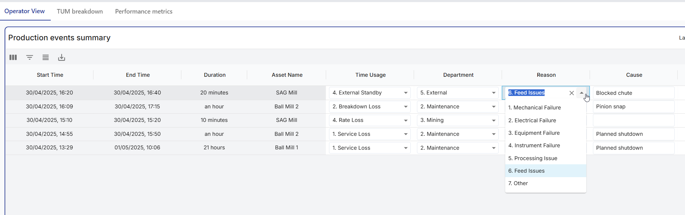Image resolution: width=685 pixels, height=215 pixels.
Task: Expand the Breakdown Loss time usage dropdown
Action: (405, 107)
